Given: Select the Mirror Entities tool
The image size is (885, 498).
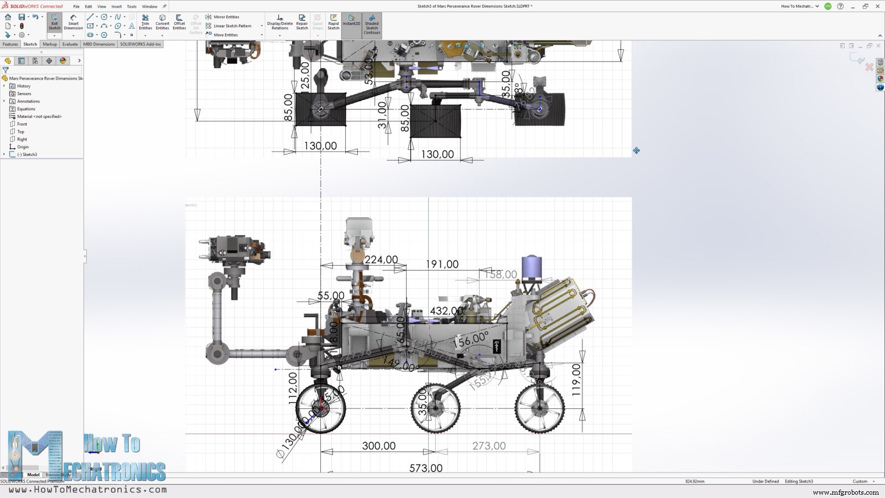Looking at the screenshot, I should [223, 17].
